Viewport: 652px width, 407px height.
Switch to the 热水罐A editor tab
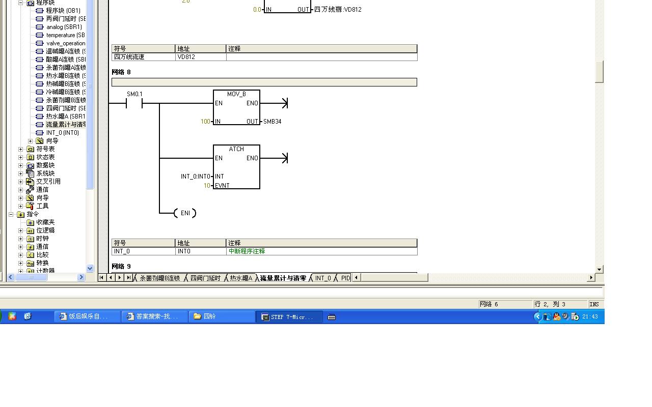pyautogui.click(x=241, y=278)
